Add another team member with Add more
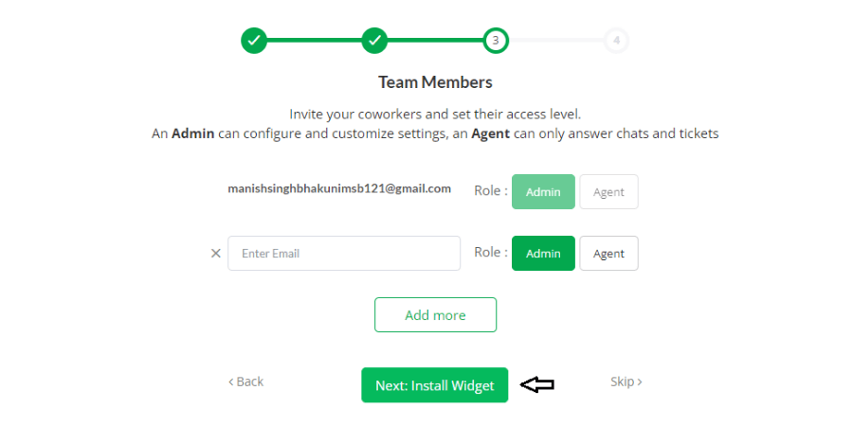The height and width of the screenshot is (426, 853). click(435, 314)
